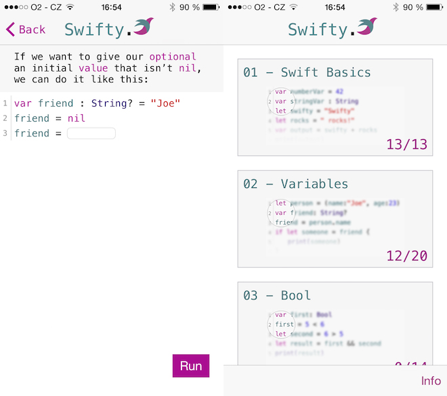Open the Info page

point(431,380)
